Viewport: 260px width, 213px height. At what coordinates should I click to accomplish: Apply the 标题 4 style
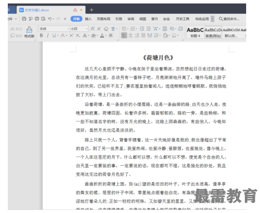[195, 32]
